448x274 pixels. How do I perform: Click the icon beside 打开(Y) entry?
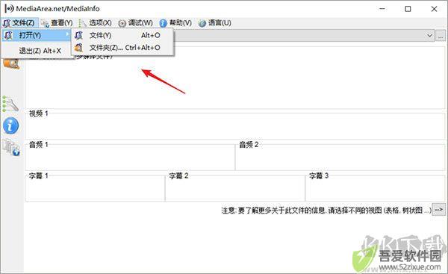[8, 35]
